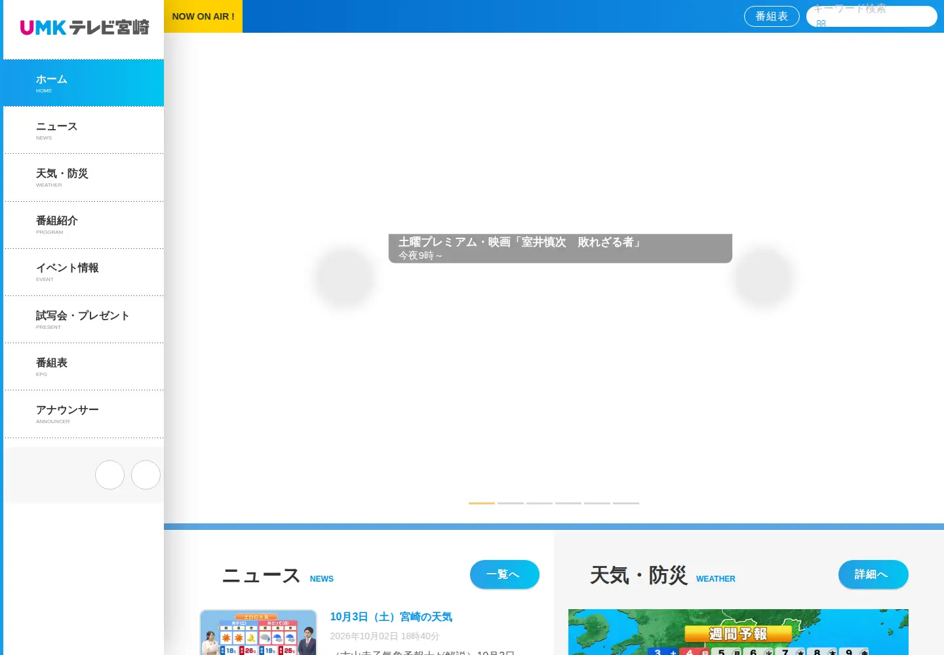This screenshot has height=655, width=944.
Task: Select 天気・防災 in the sidebar
Action: coord(84,178)
